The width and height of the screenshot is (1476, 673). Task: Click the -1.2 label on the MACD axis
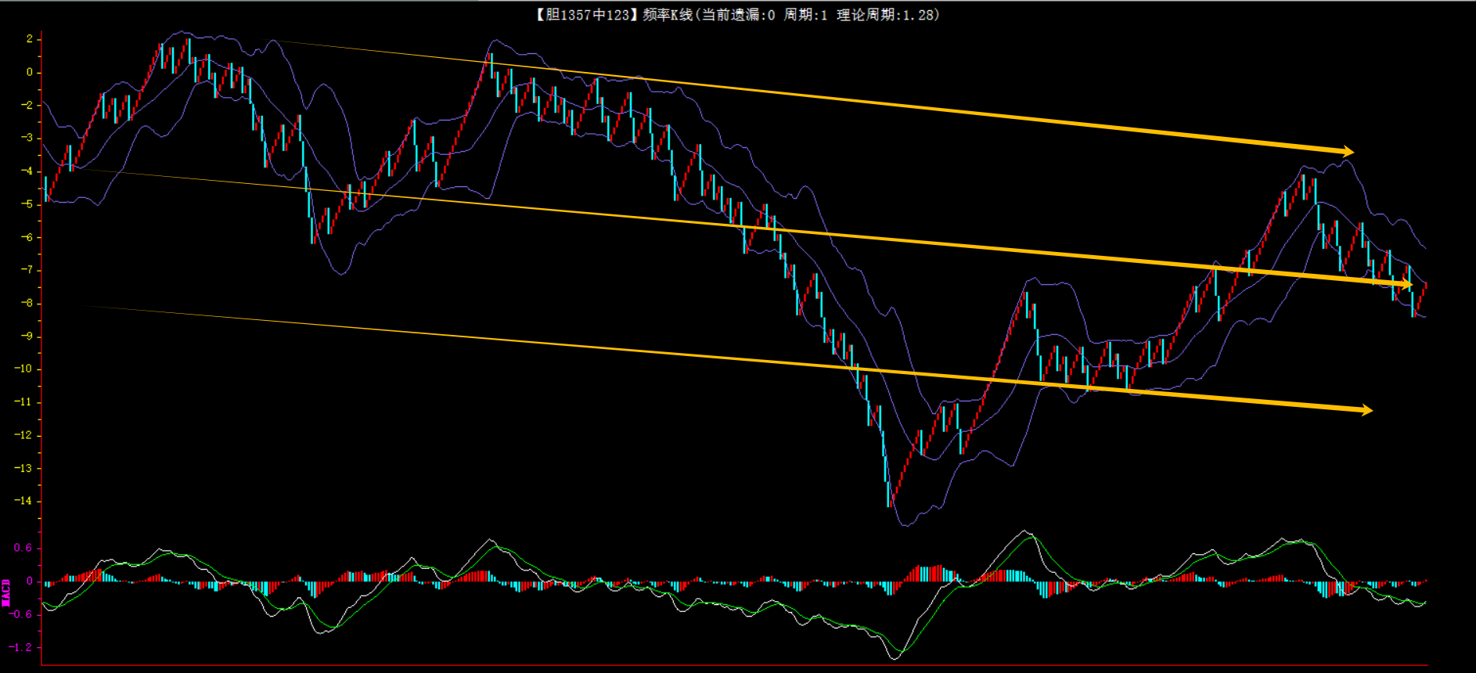click(20, 647)
